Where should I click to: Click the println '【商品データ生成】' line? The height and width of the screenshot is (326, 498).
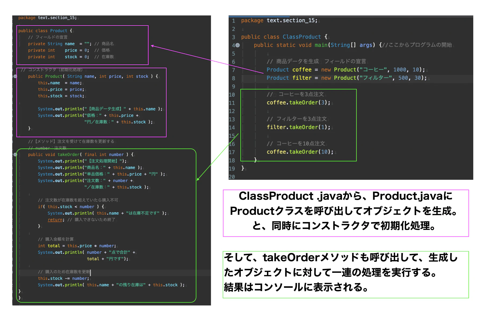pos(100,109)
